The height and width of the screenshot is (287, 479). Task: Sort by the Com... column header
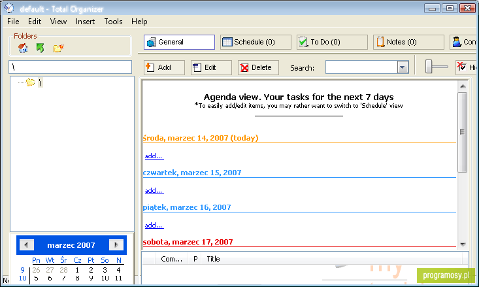coord(171,259)
